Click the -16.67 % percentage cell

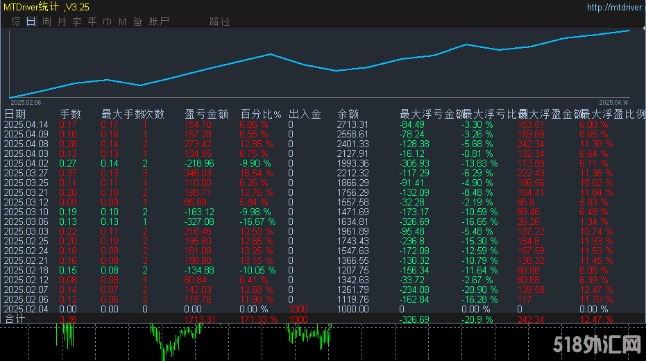pyautogui.click(x=257, y=221)
